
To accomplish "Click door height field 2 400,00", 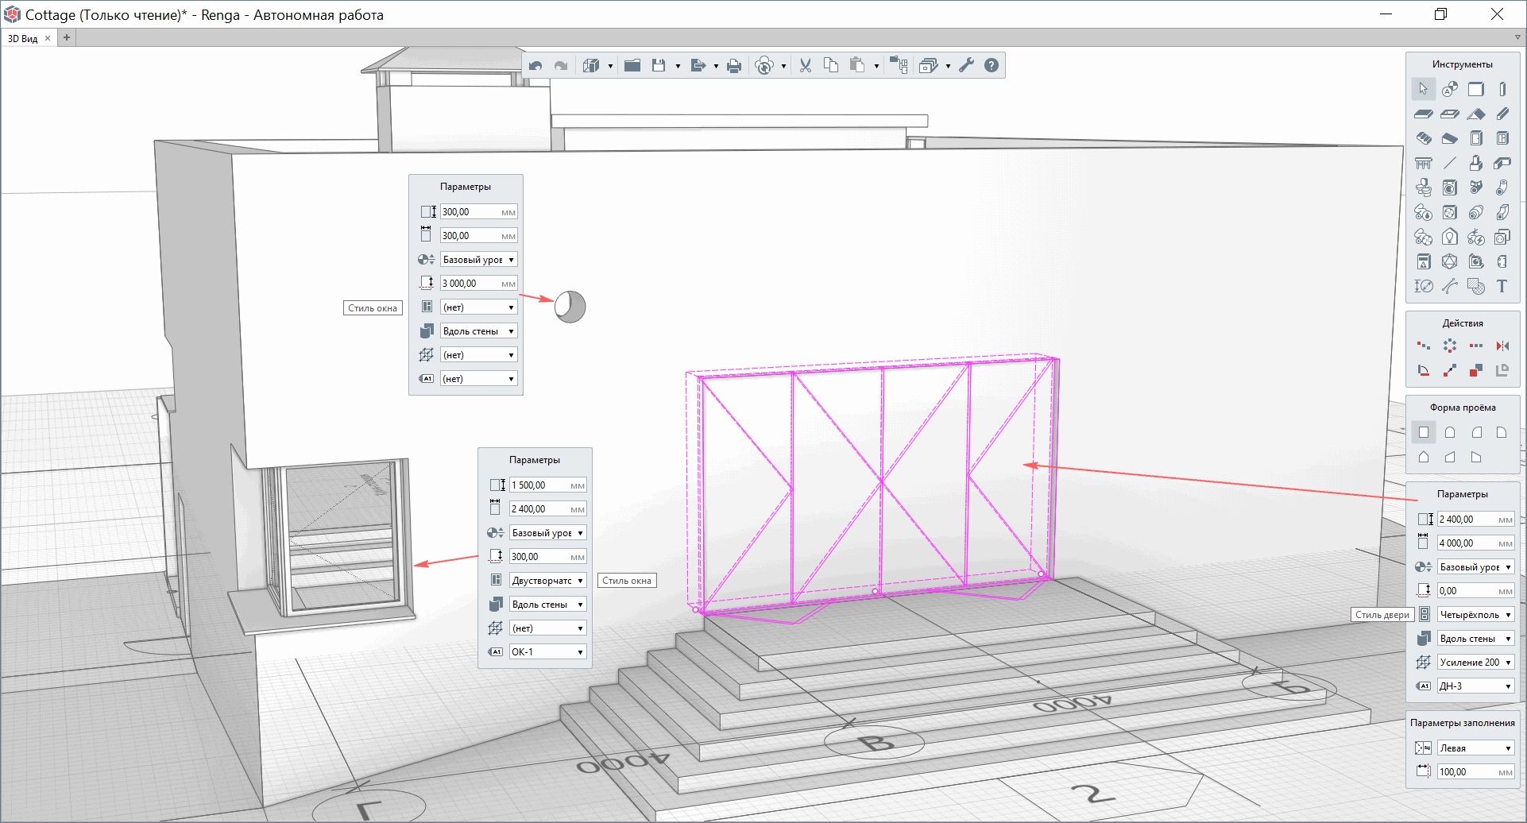I will pyautogui.click(x=1475, y=520).
